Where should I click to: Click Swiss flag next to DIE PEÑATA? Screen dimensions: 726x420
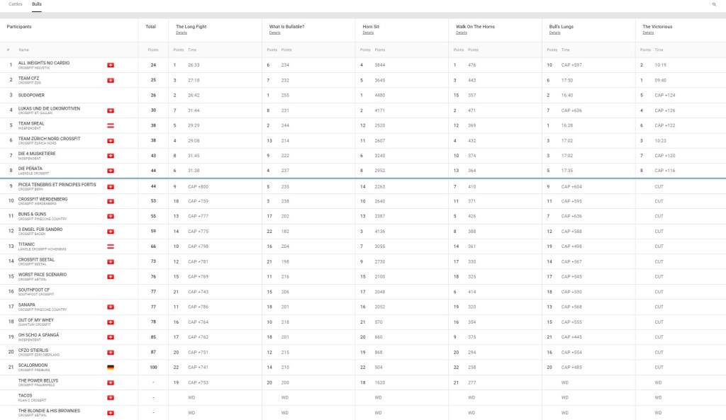110,171
